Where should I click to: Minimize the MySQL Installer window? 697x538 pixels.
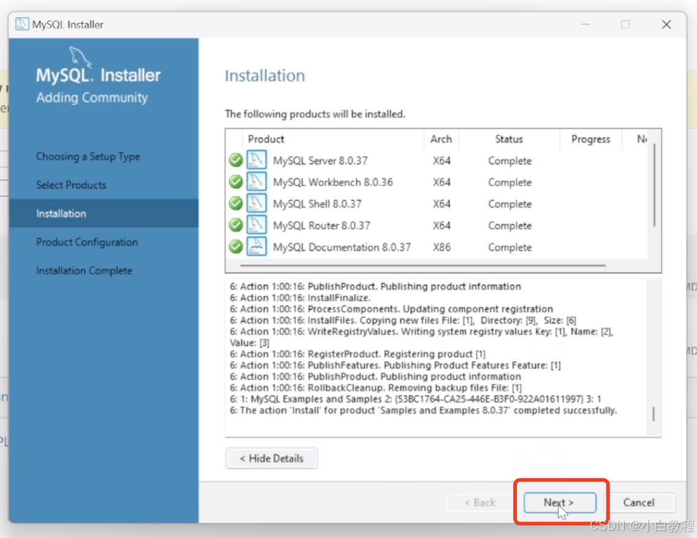point(586,25)
